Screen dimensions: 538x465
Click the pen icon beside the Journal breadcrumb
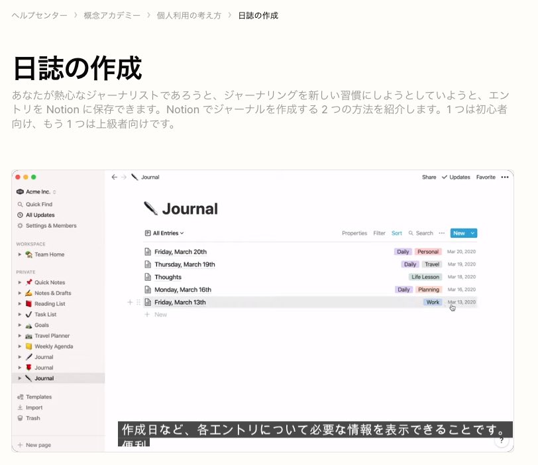135,177
